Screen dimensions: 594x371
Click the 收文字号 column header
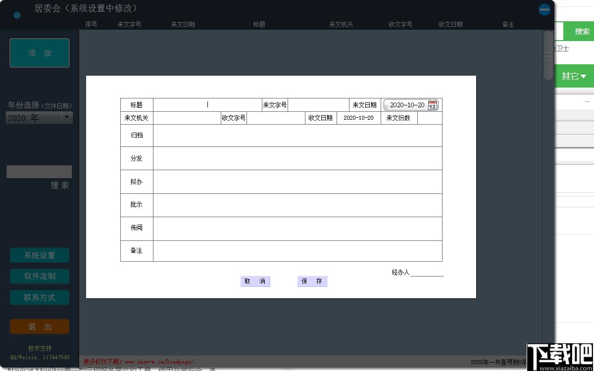[400, 24]
